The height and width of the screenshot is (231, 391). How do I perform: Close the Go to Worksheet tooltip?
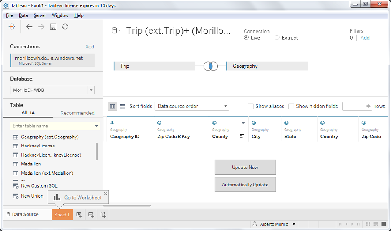106,193
